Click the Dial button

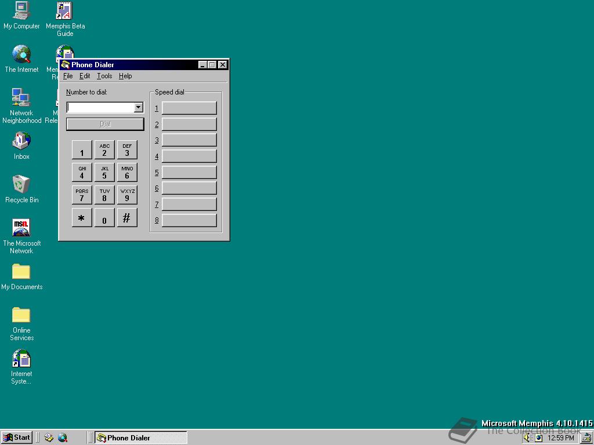pos(106,124)
